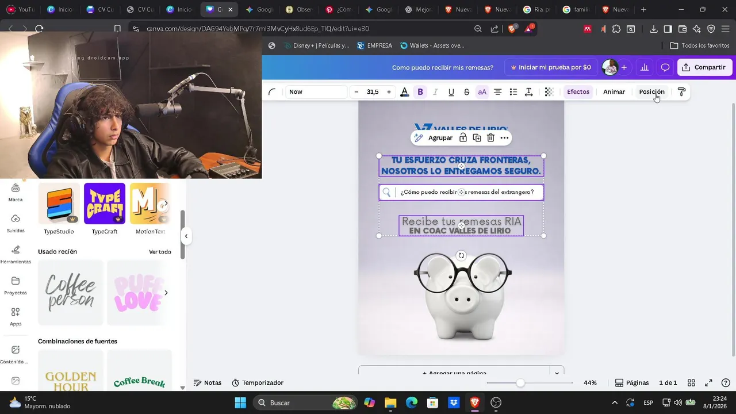The image size is (736, 414).
Task: Increase font size with plus button
Action: (389, 92)
